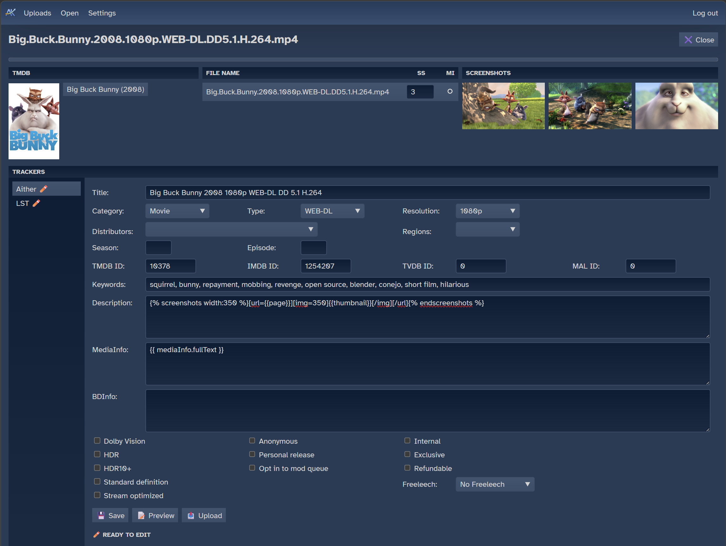Click the AK app logo icon
This screenshot has height=546, width=726.
pyautogui.click(x=10, y=12)
